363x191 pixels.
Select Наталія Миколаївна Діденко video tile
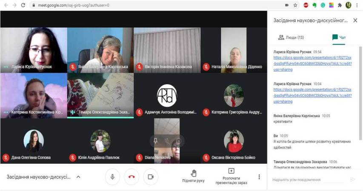click(x=234, y=50)
